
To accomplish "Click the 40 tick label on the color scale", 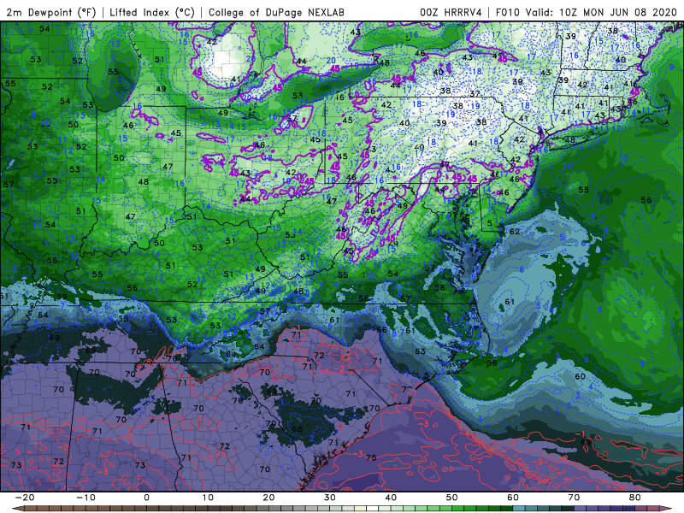I will [x=391, y=498].
